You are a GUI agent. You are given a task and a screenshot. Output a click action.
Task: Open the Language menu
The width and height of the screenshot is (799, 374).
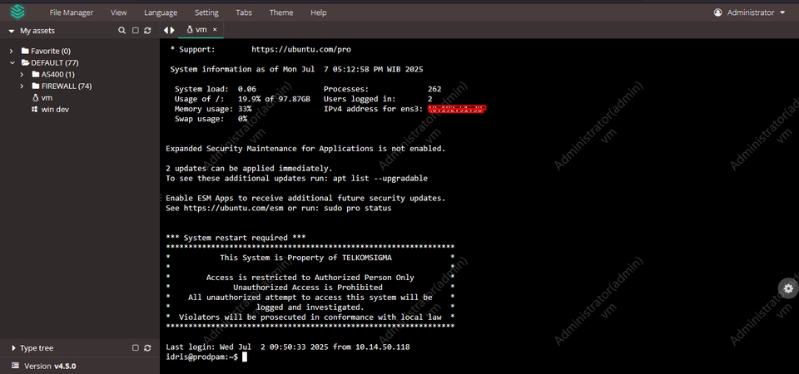pos(161,12)
